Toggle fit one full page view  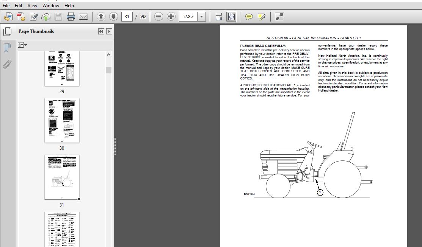click(231, 17)
